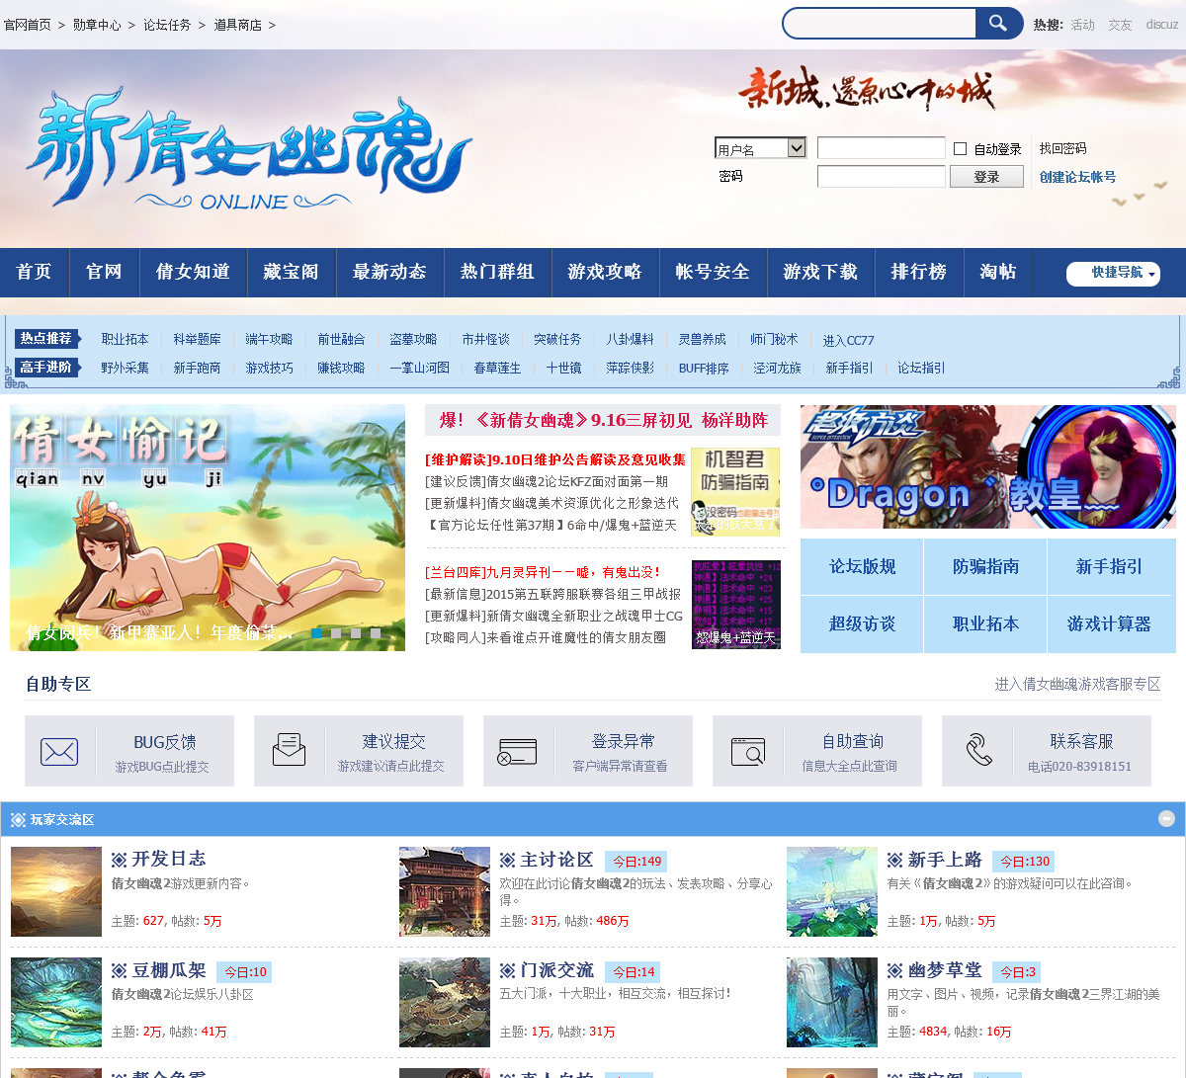Image resolution: width=1186 pixels, height=1078 pixels.
Task: Open [维护解读]9.10日维护公告 news link
Action: (x=555, y=459)
